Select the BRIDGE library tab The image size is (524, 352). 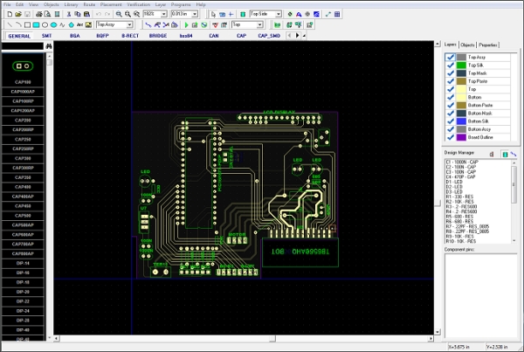click(158, 36)
